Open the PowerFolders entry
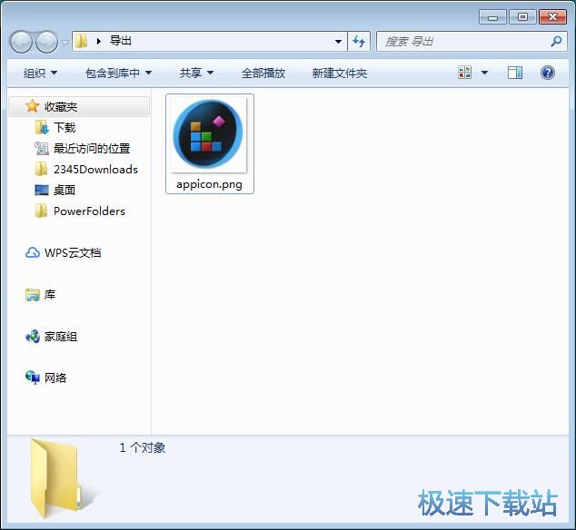This screenshot has height=530, width=576. click(x=89, y=211)
